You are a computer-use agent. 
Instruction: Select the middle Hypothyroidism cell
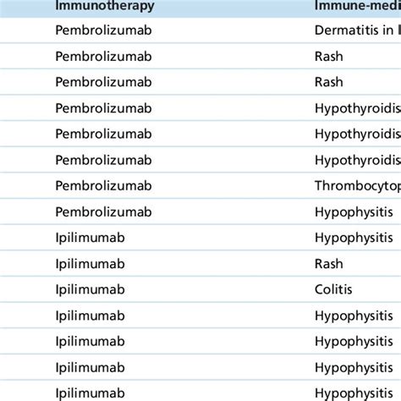pyautogui.click(x=358, y=134)
